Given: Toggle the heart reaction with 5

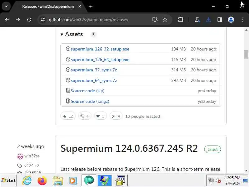Looking at the screenshot, I should pos(100,116).
